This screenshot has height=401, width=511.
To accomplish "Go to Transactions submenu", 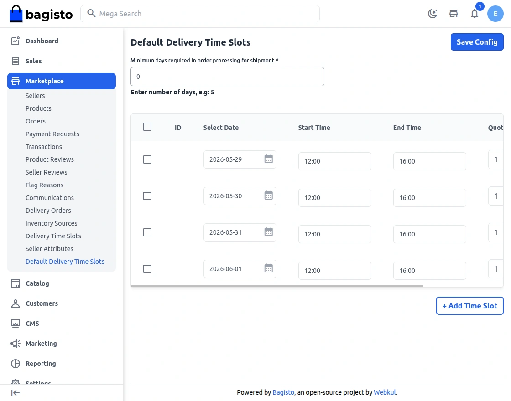I will 44,146.
